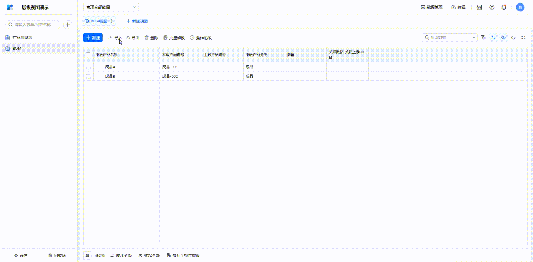
Task: Toggle field visibility eye icon
Action: click(503, 37)
